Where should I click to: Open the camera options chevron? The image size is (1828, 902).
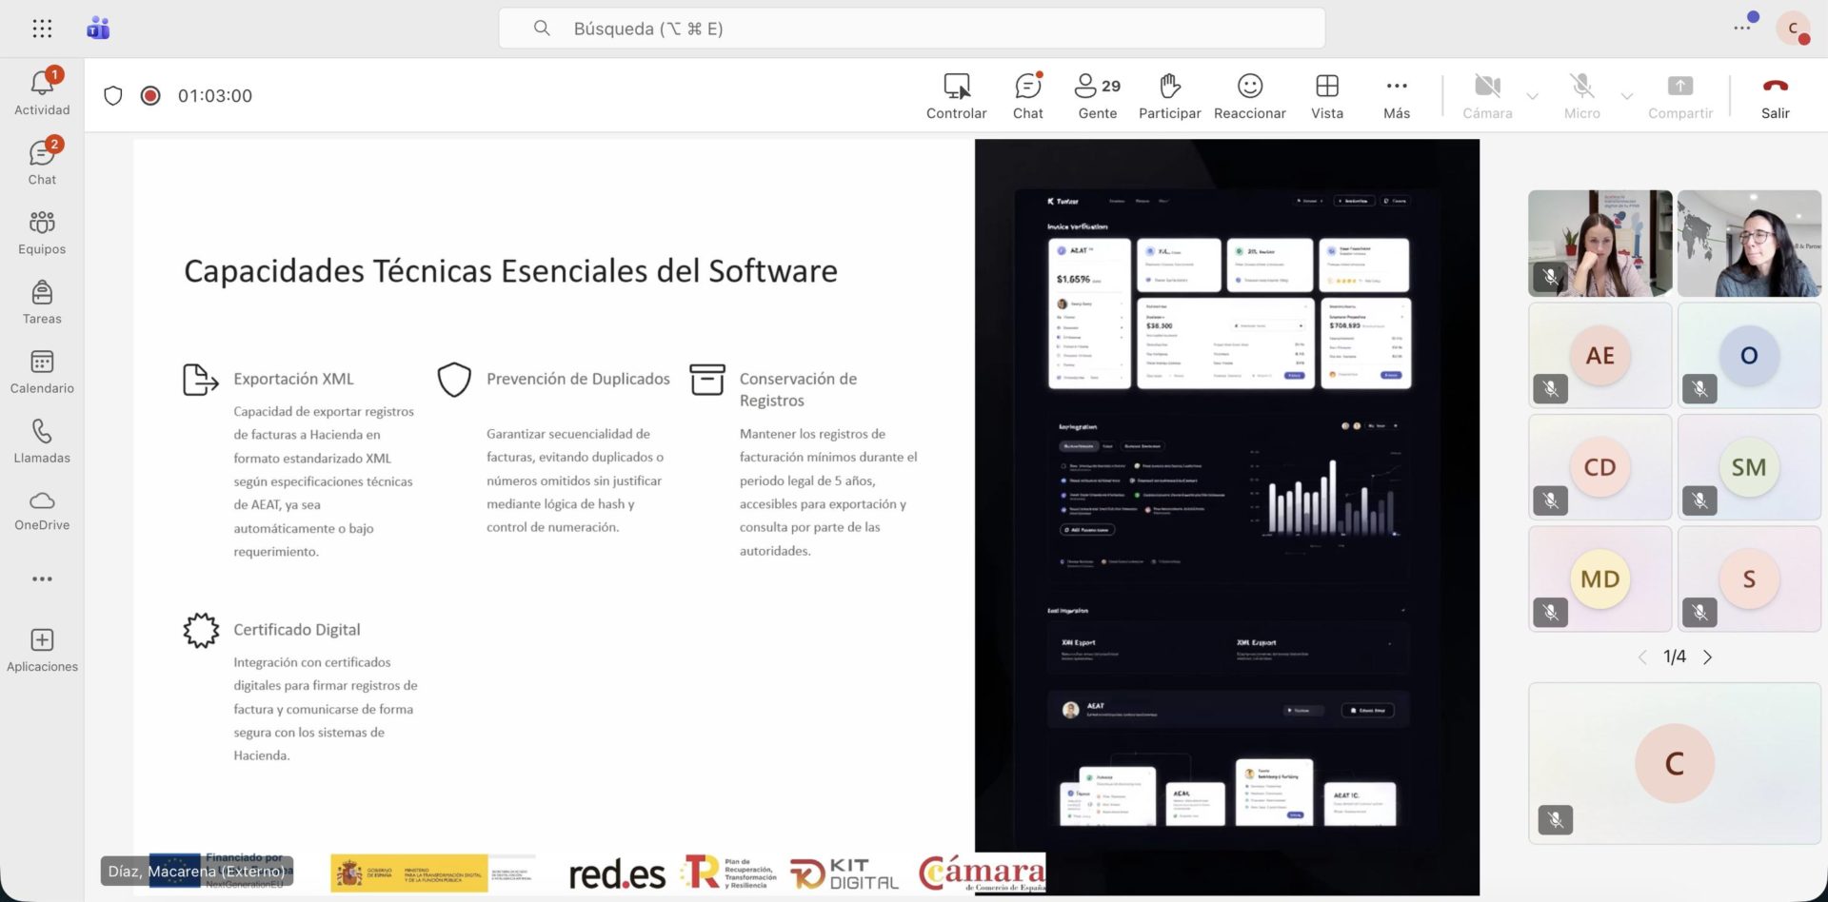1531,96
